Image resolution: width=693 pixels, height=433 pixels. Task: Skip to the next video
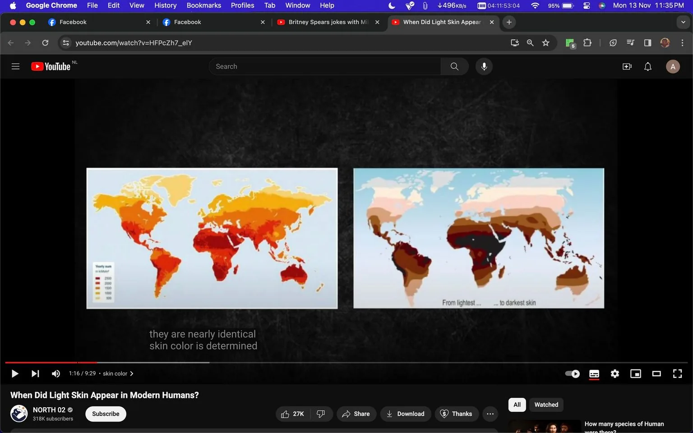pyautogui.click(x=35, y=373)
